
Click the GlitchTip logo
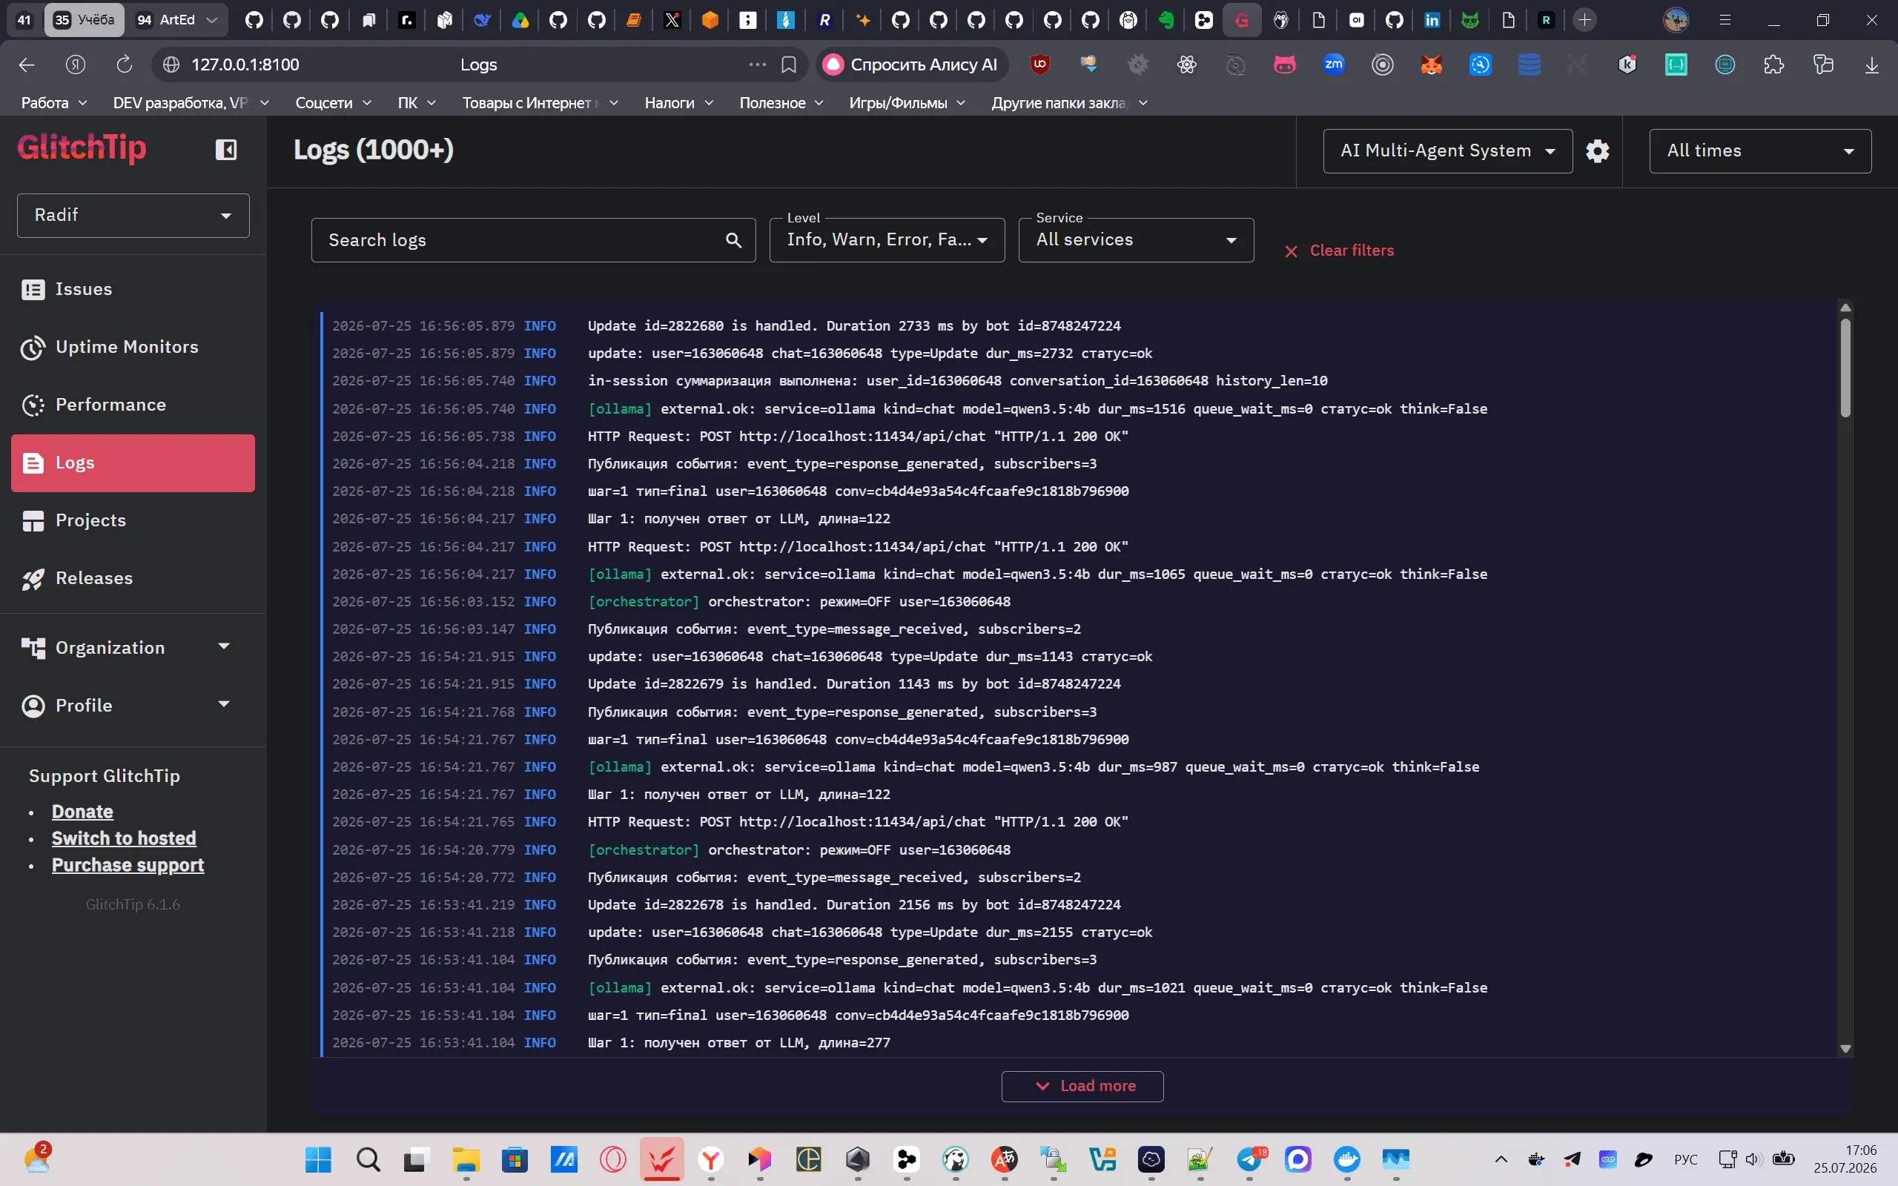(82, 148)
